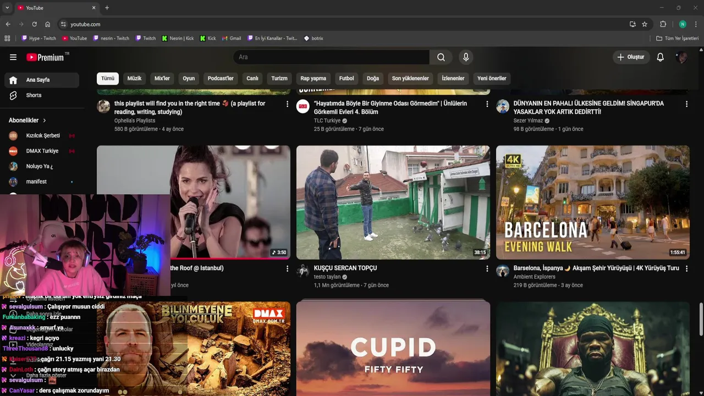This screenshot has width=704, height=396.
Task: Open more options for Sezer Yılmaz Singapur video
Action: [686, 104]
